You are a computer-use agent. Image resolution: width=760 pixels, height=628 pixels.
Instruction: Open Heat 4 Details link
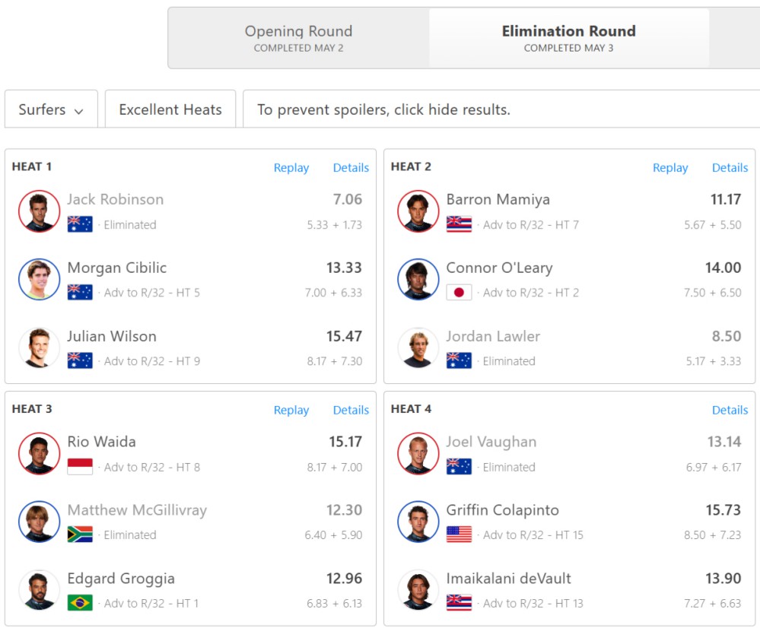[x=730, y=410]
